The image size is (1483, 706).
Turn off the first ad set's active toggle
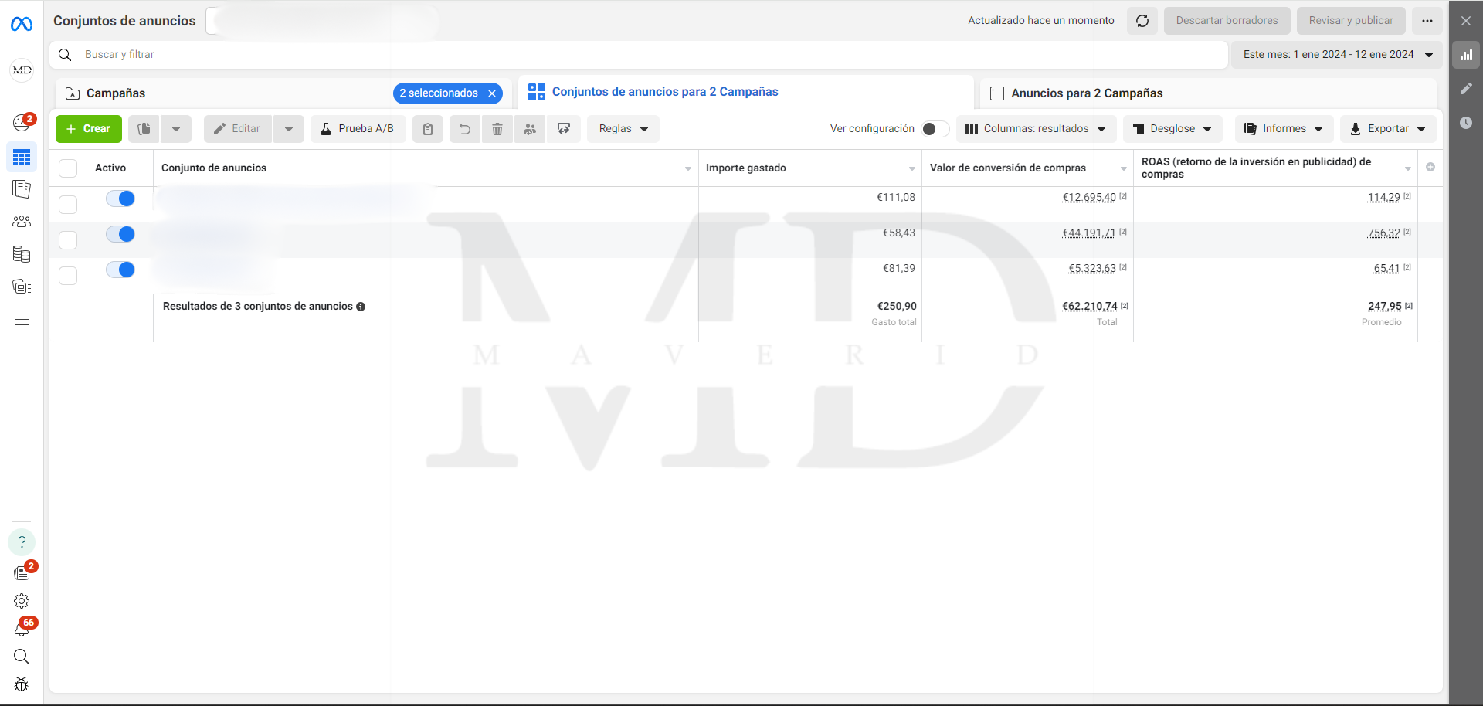[x=120, y=199]
